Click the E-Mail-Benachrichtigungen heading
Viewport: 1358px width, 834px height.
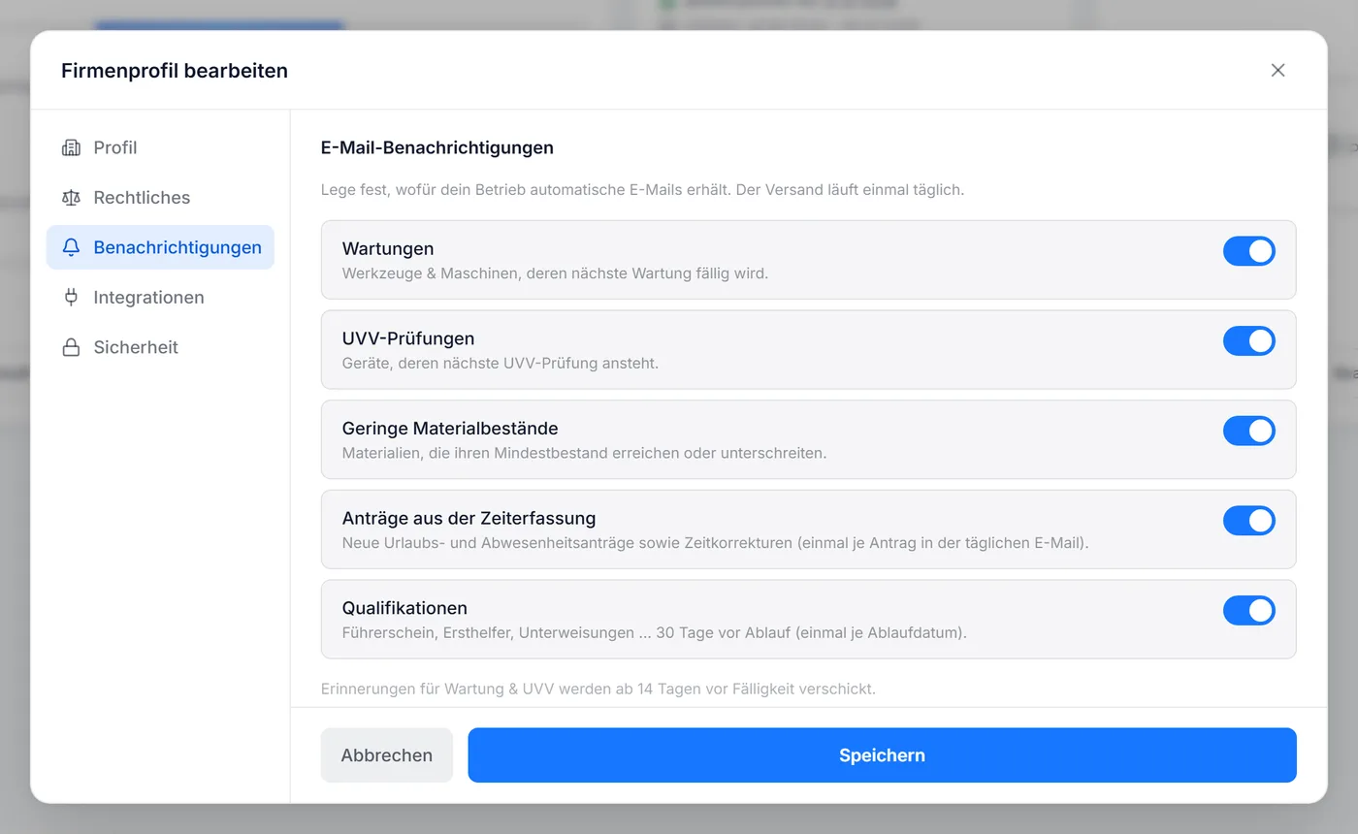[x=437, y=147]
